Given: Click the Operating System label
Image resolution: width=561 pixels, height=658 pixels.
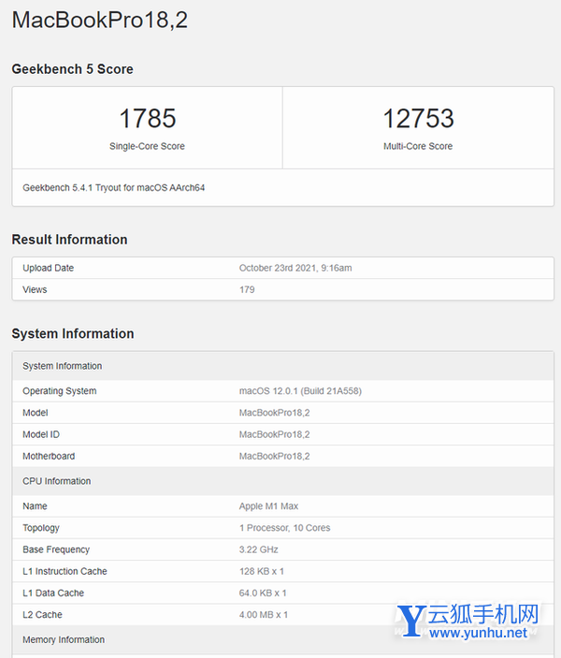Looking at the screenshot, I should pyautogui.click(x=60, y=391).
